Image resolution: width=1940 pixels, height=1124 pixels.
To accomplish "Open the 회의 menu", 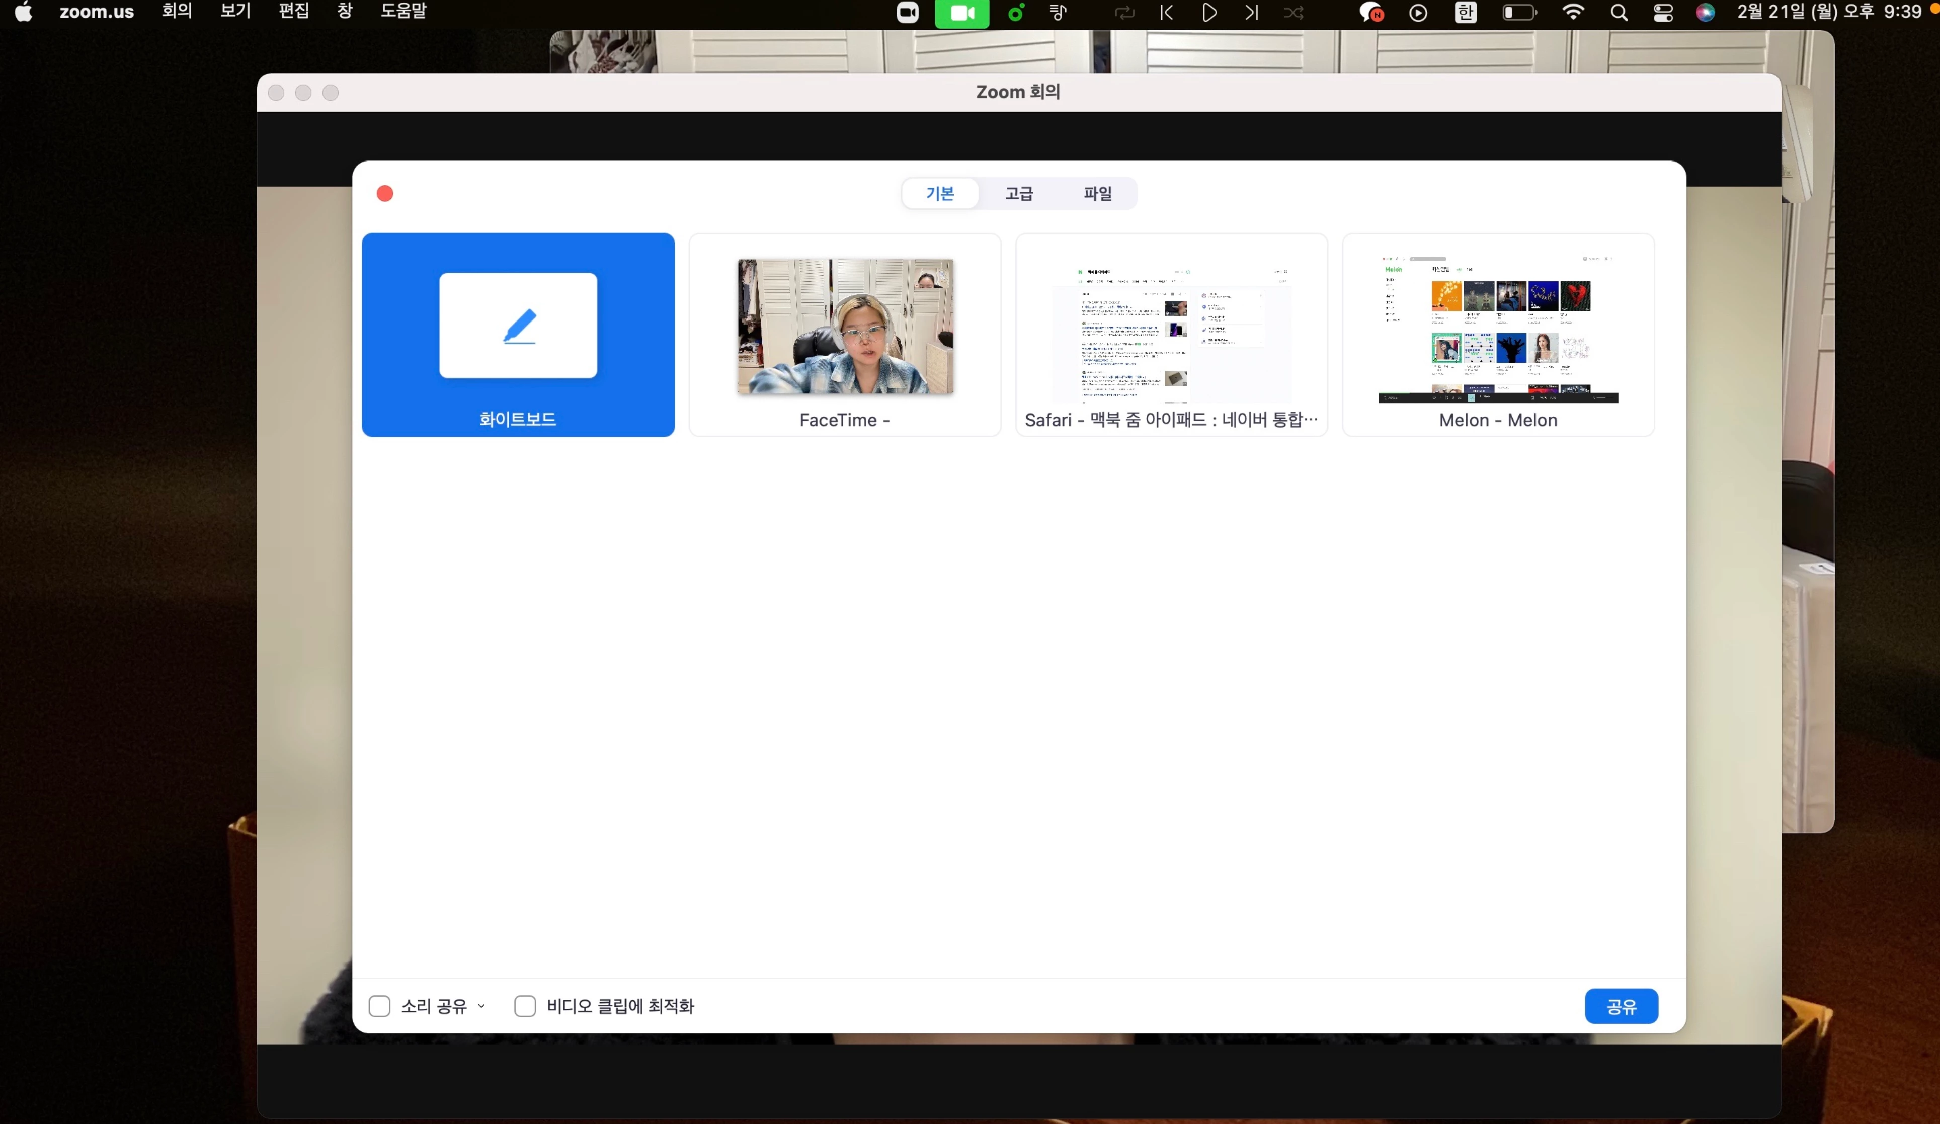I will [176, 11].
